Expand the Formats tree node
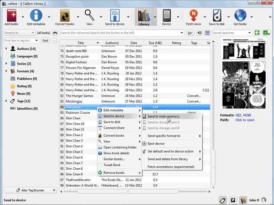Image resolution: width=274 pixels, height=205 pixels. (6, 71)
